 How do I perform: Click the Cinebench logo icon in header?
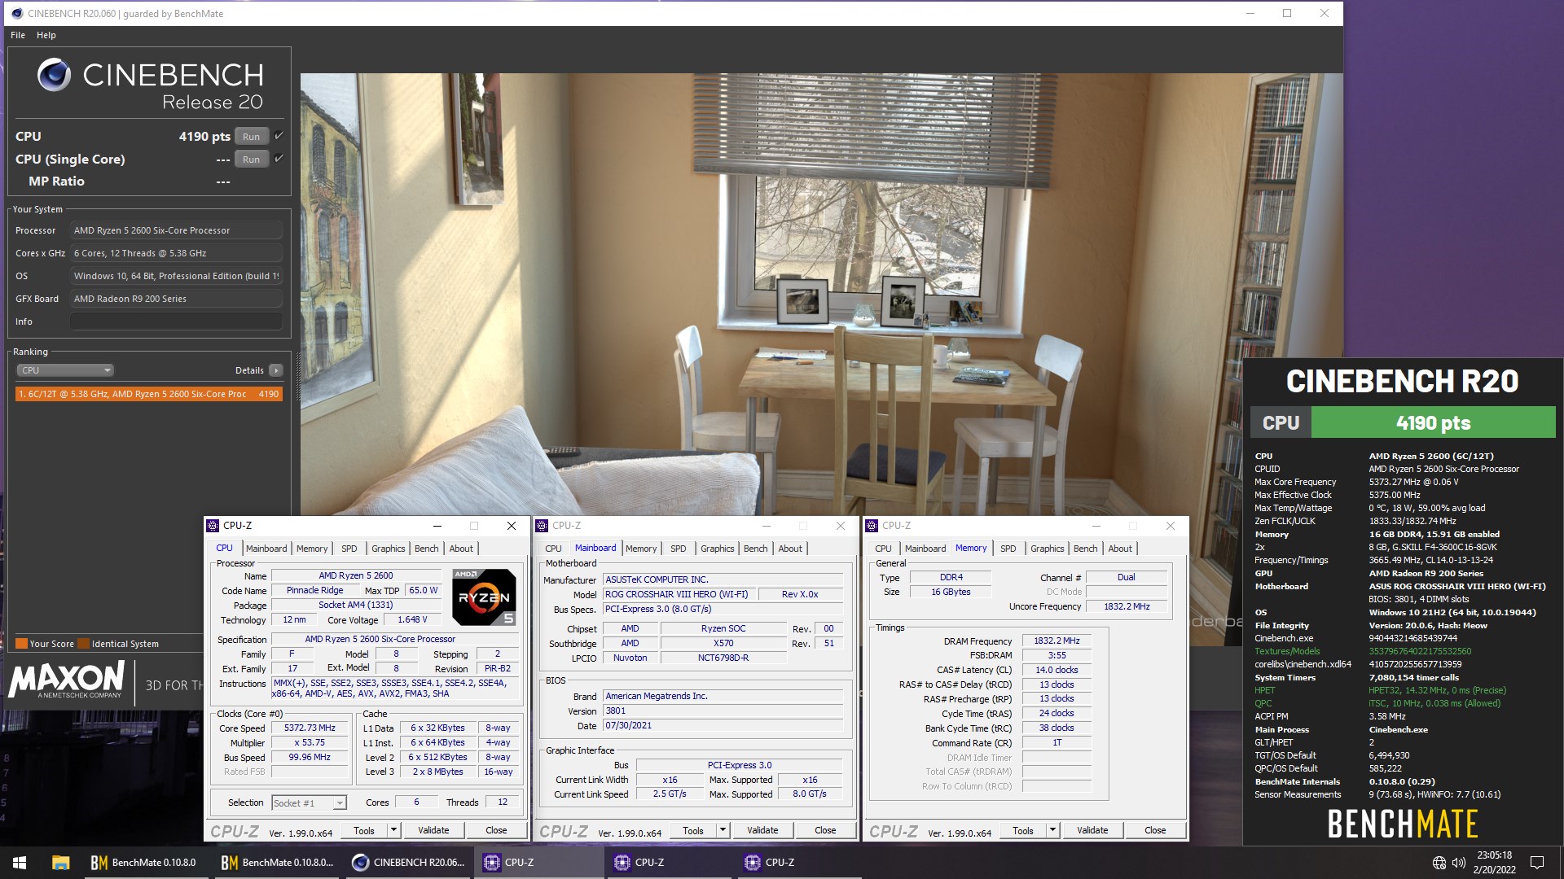click(54, 75)
